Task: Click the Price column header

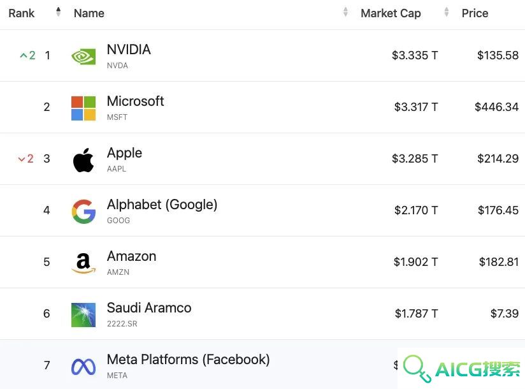Action: click(475, 13)
